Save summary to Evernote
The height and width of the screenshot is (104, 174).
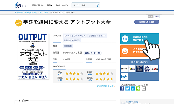click(x=138, y=89)
